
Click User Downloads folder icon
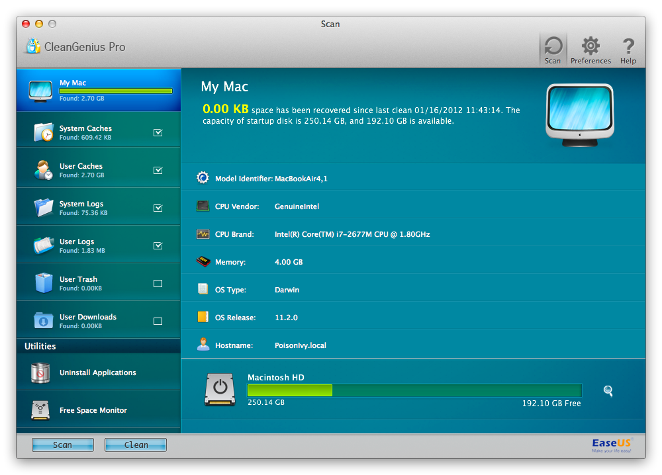point(44,321)
